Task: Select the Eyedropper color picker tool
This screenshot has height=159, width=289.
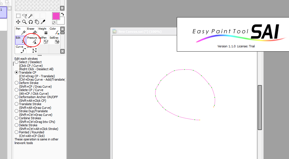Action: click(x=43, y=22)
